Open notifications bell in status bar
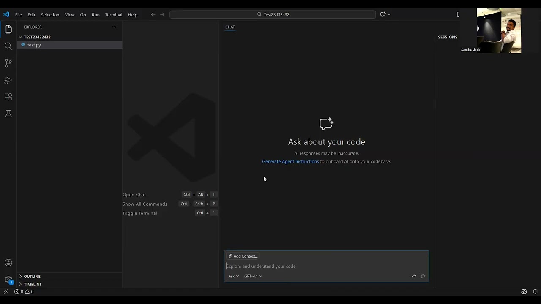The height and width of the screenshot is (304, 541). pos(535,292)
